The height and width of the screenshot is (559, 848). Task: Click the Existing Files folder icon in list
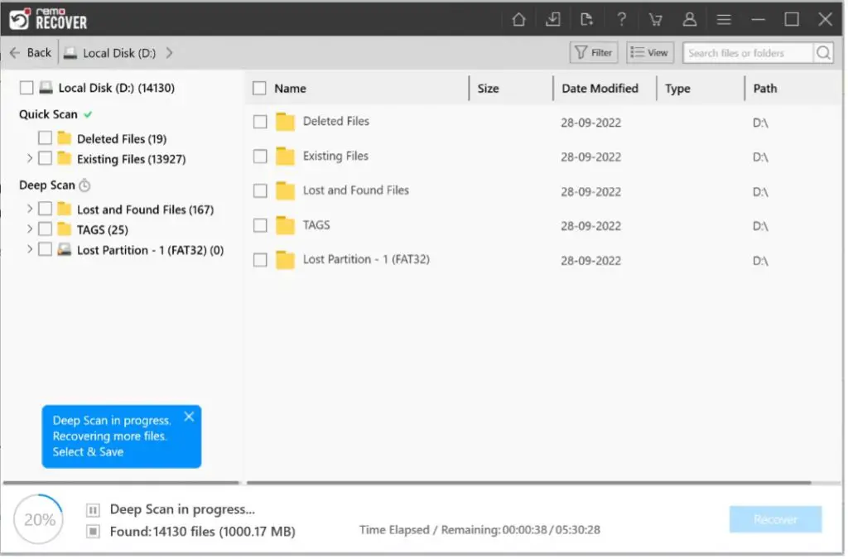tap(286, 157)
